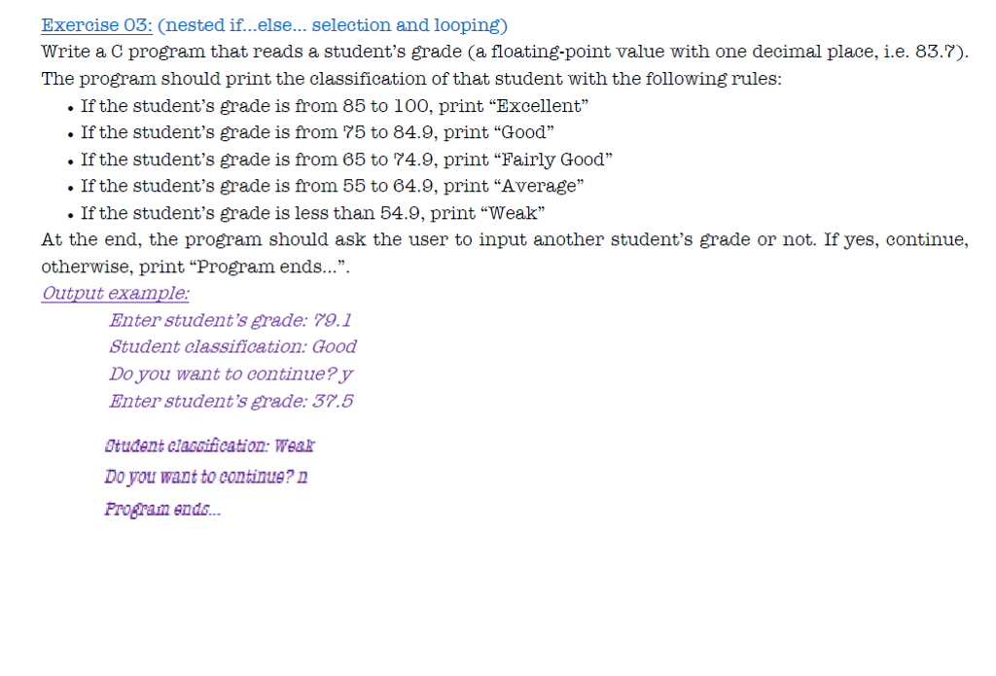This screenshot has height=676, width=996.
Task: Click the output line "Student classification: Good"
Action: [232, 346]
